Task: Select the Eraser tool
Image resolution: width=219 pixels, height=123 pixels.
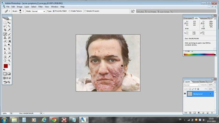Action: pos(5,41)
